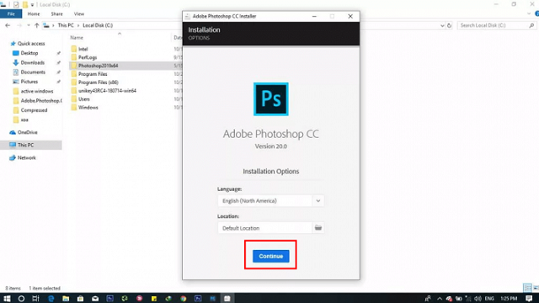Screen dimensions: 539x303
Task: Show hidden system tray icons
Action: pos(440,299)
